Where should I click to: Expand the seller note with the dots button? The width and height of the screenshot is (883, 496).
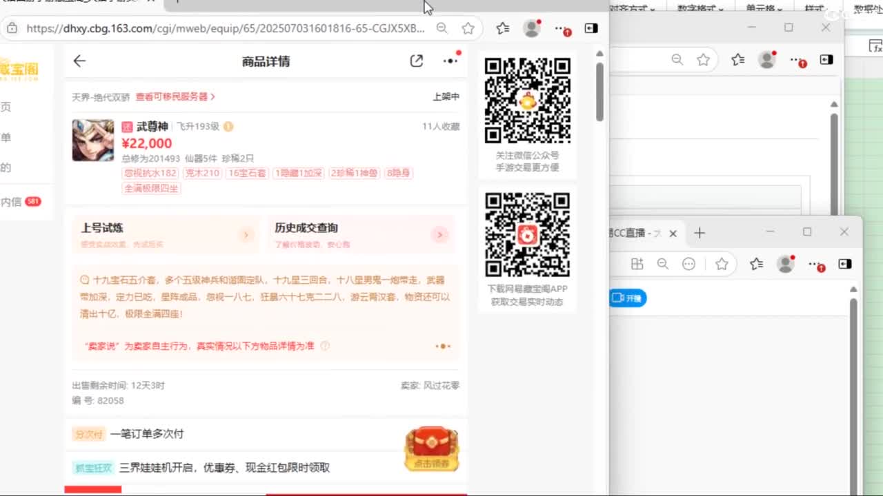443,346
